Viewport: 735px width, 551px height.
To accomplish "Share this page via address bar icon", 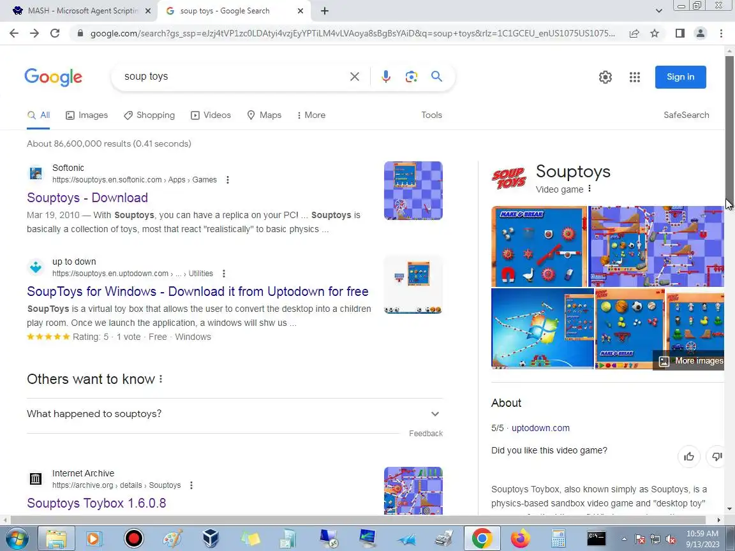I will [x=634, y=33].
